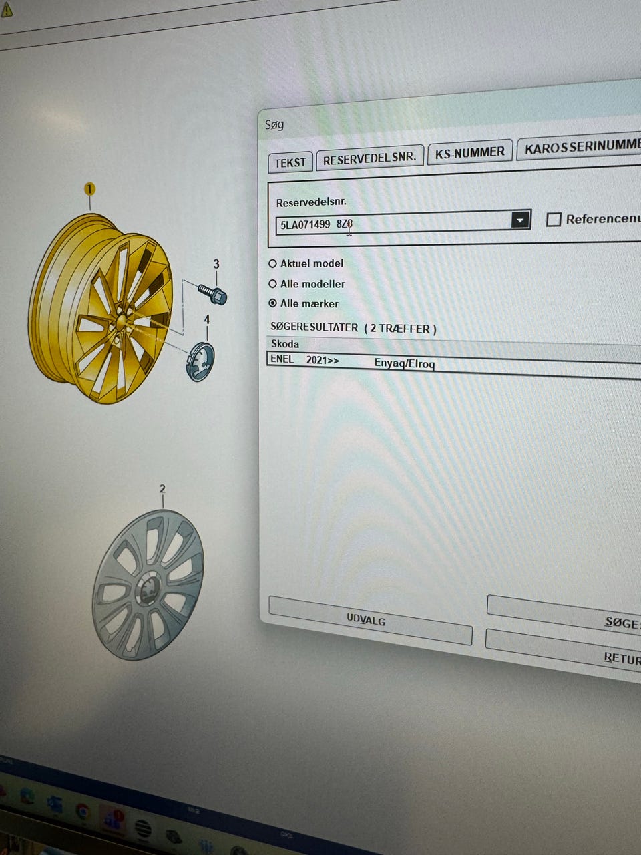Open the TEKST search tab
Screen dimensions: 641x855
[290, 162]
